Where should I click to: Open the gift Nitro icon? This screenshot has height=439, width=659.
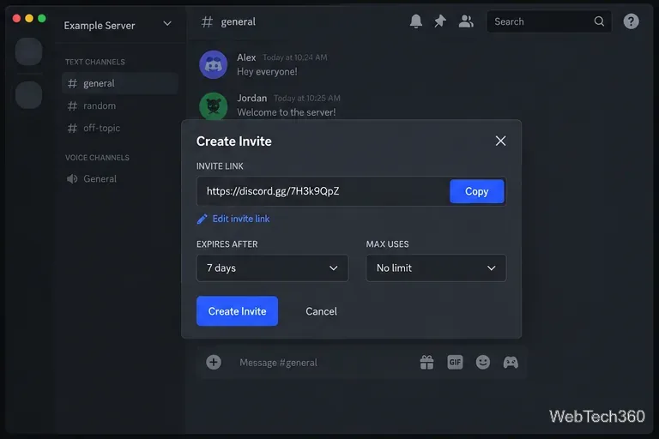tap(426, 362)
